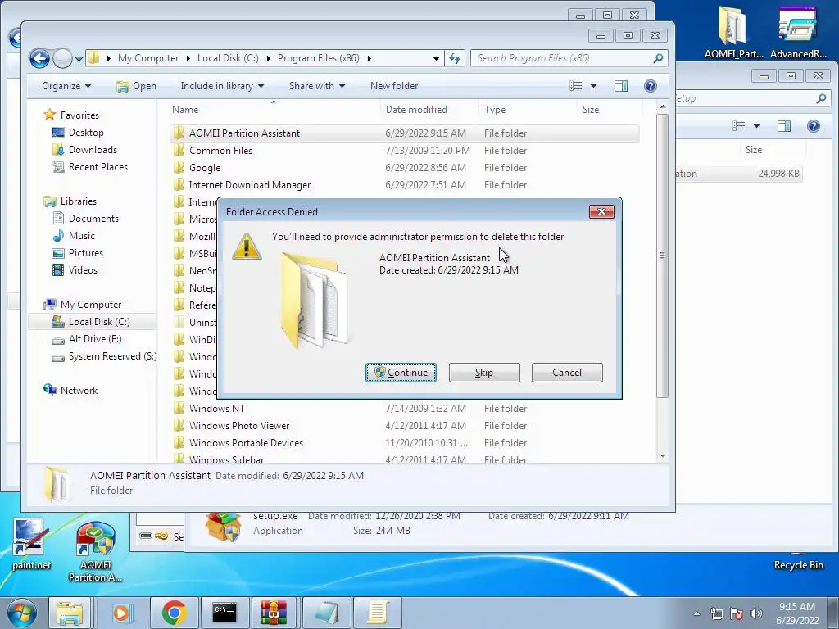Open Network in the navigation pane
Image resolution: width=839 pixels, height=629 pixels.
pyautogui.click(x=79, y=391)
